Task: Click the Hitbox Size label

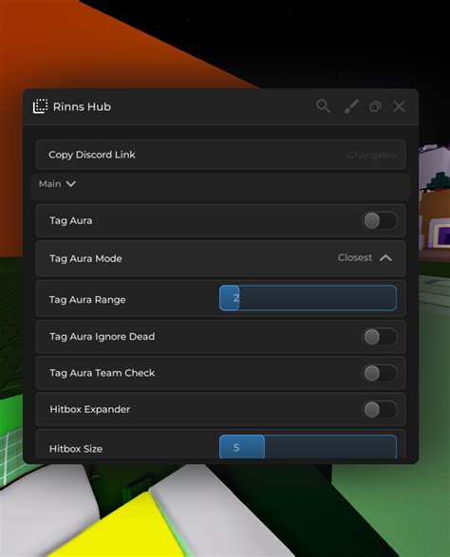Action: click(76, 449)
